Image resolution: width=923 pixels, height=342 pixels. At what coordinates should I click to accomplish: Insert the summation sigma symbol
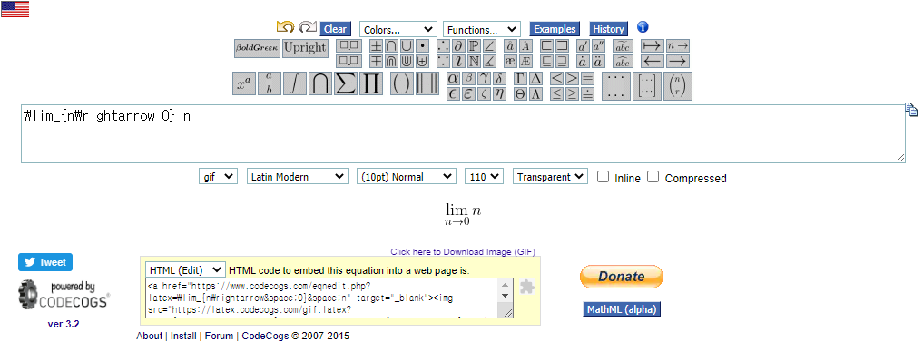pos(345,83)
